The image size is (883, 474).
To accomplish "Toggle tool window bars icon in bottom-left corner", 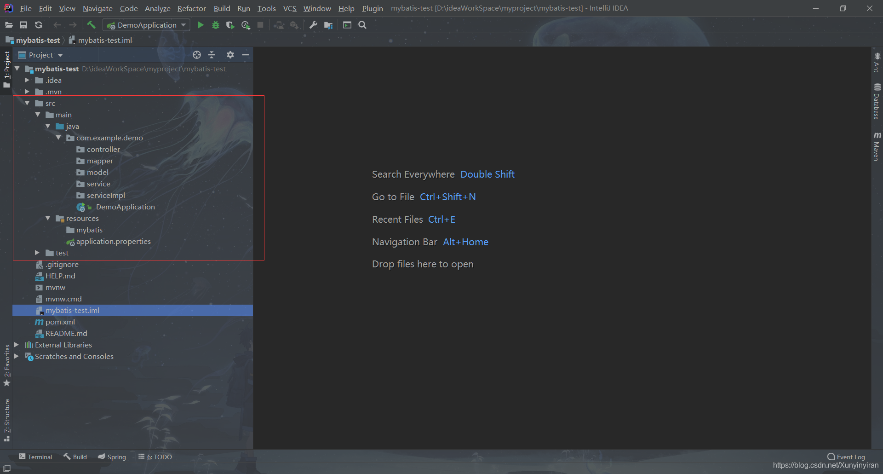I will pyautogui.click(x=7, y=468).
